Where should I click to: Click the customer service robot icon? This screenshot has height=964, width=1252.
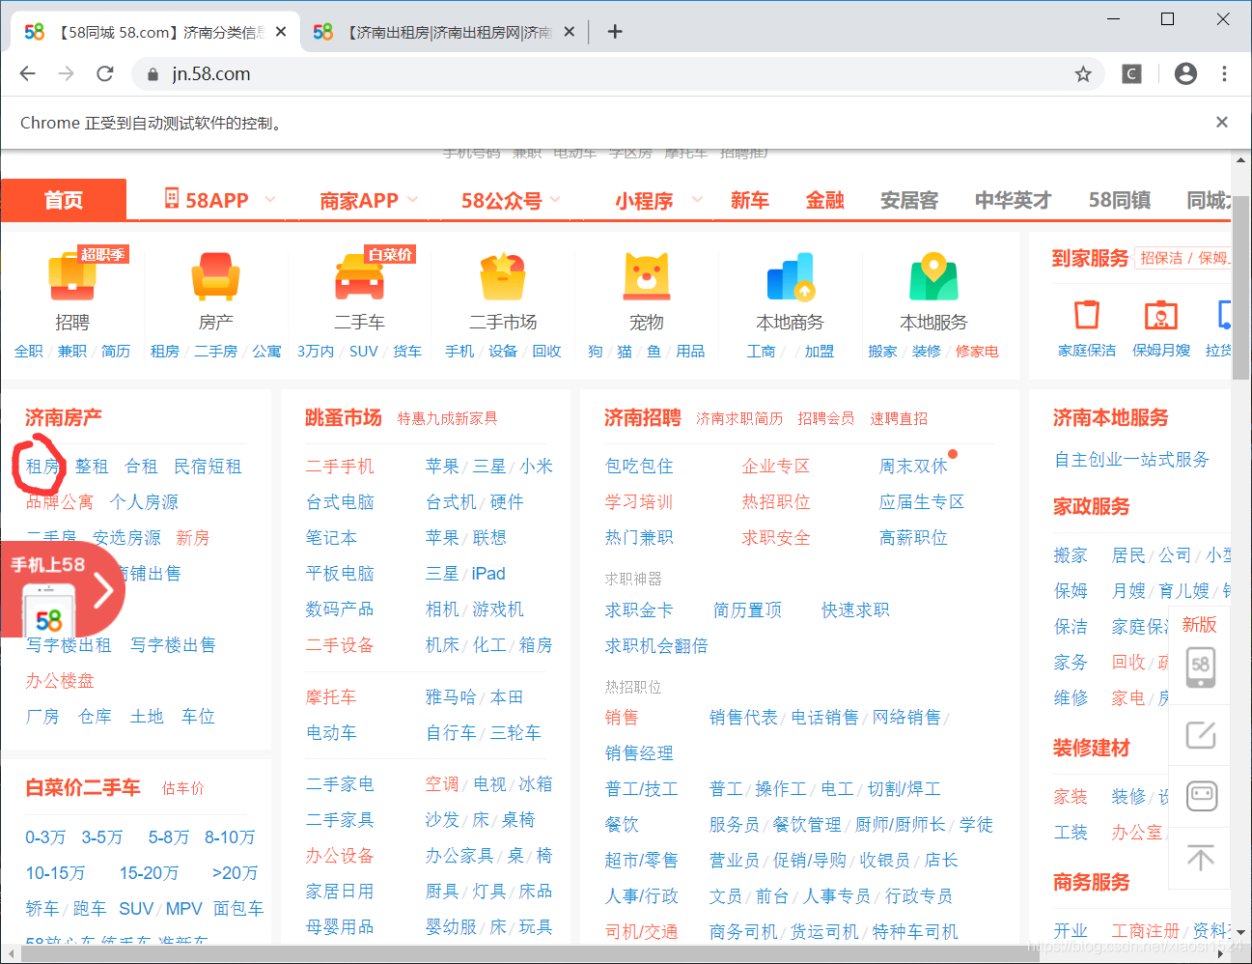1201,796
